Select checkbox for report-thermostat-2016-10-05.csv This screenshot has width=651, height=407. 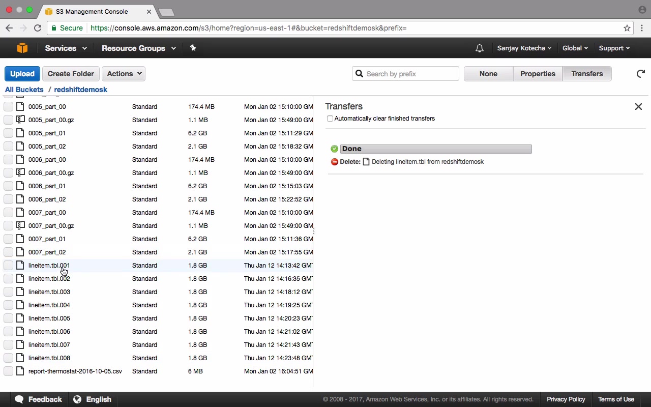pyautogui.click(x=8, y=371)
